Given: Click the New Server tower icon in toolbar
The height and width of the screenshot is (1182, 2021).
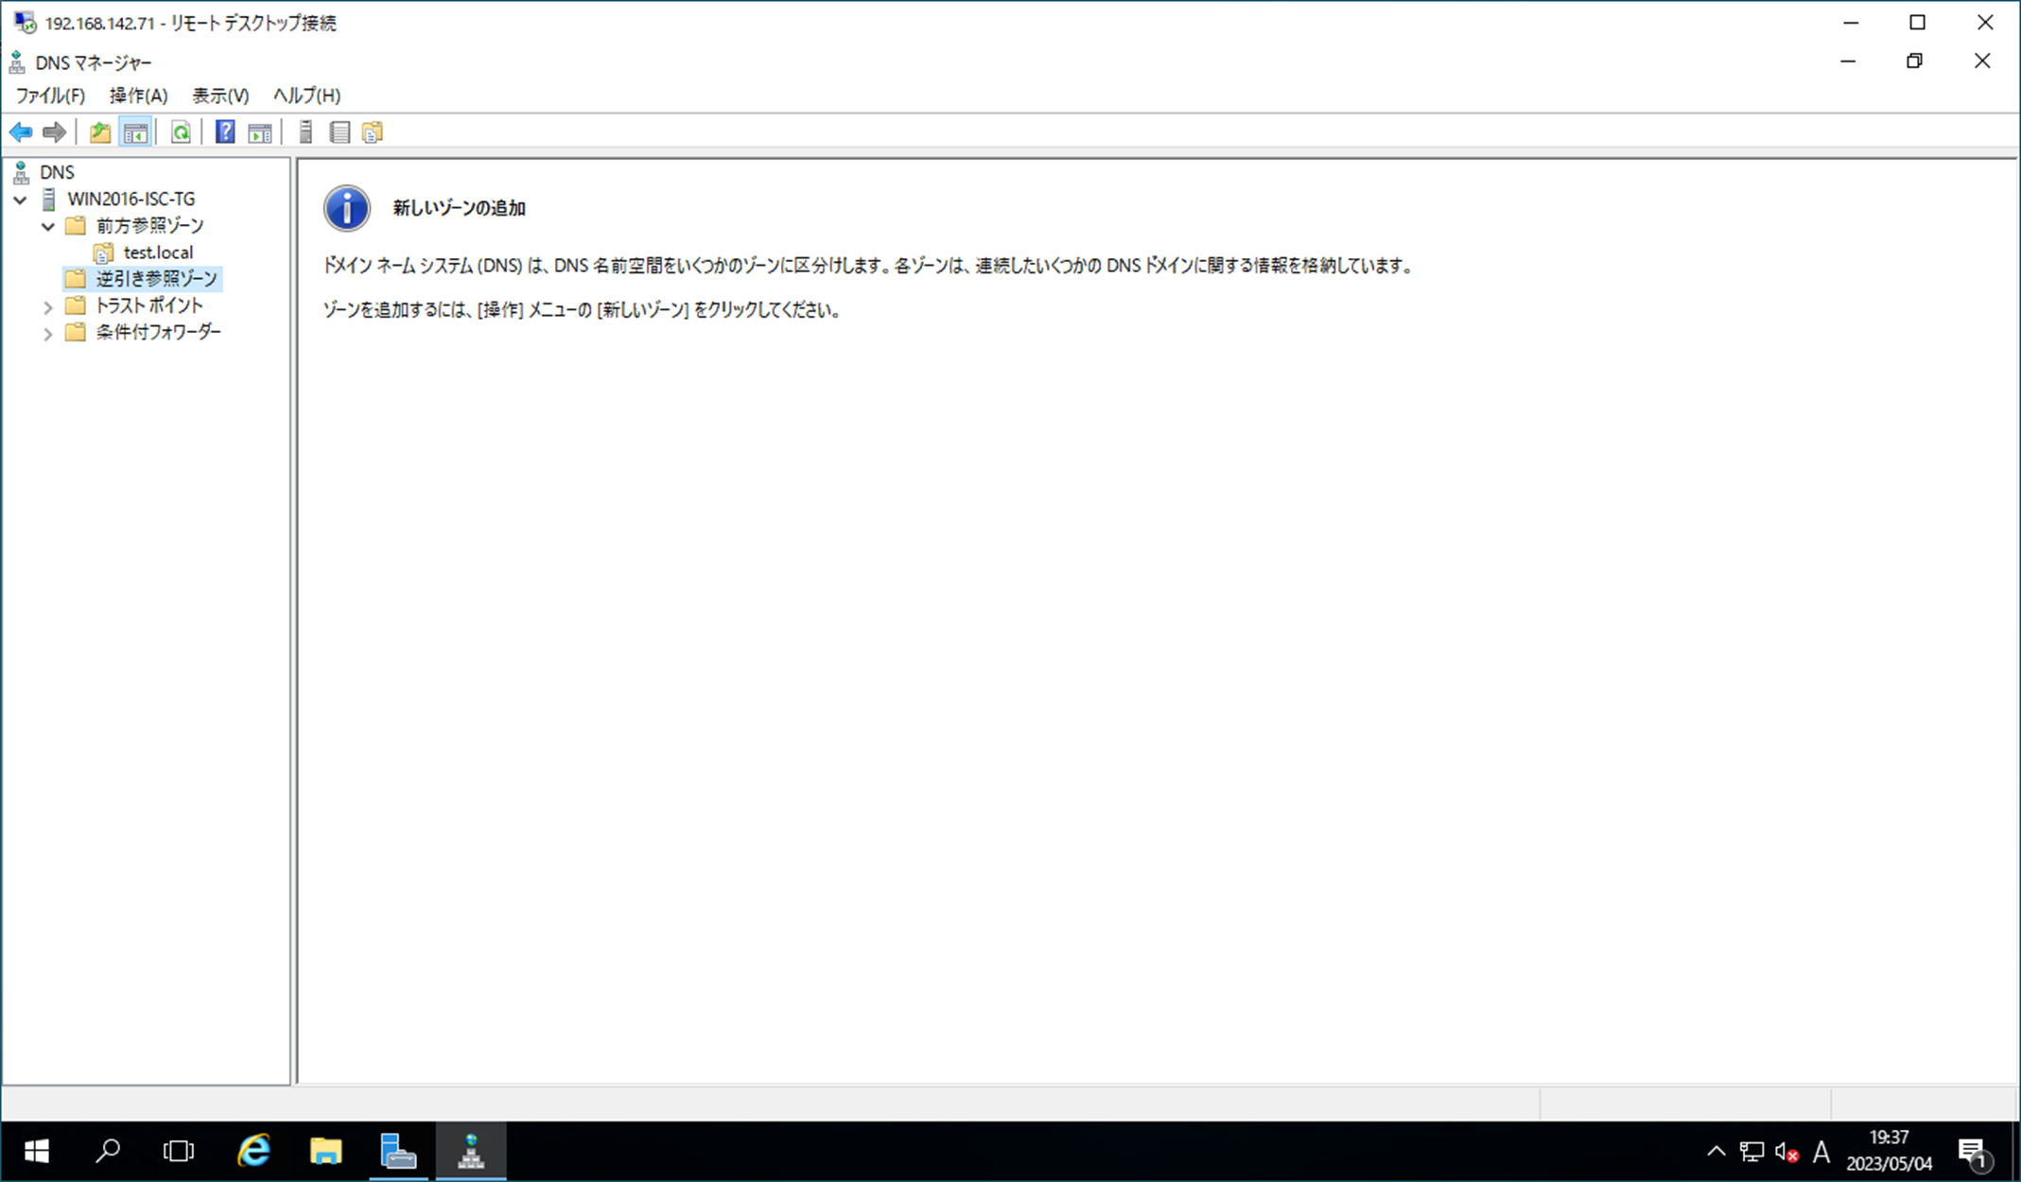Looking at the screenshot, I should click(305, 132).
